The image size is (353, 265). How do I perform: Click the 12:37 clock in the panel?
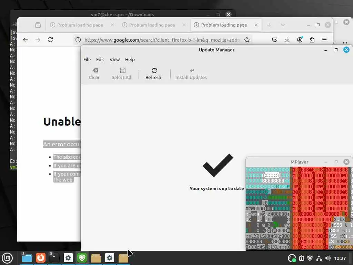pos(340,258)
